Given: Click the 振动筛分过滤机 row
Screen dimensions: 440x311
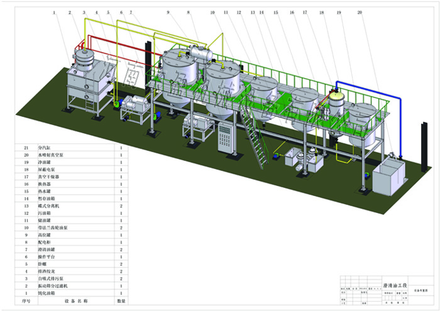Looking at the screenshot, I should tap(52, 285).
